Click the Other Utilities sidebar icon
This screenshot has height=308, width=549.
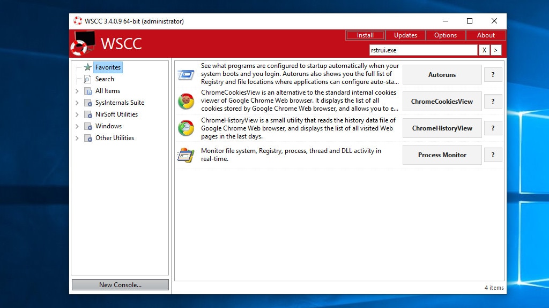pos(88,137)
